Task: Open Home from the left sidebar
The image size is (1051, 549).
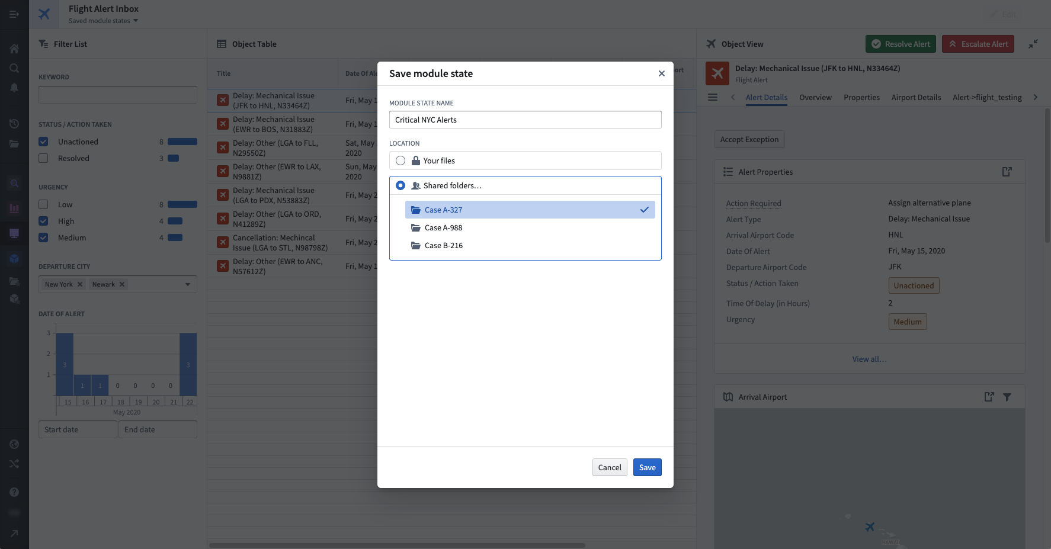Action: click(14, 49)
